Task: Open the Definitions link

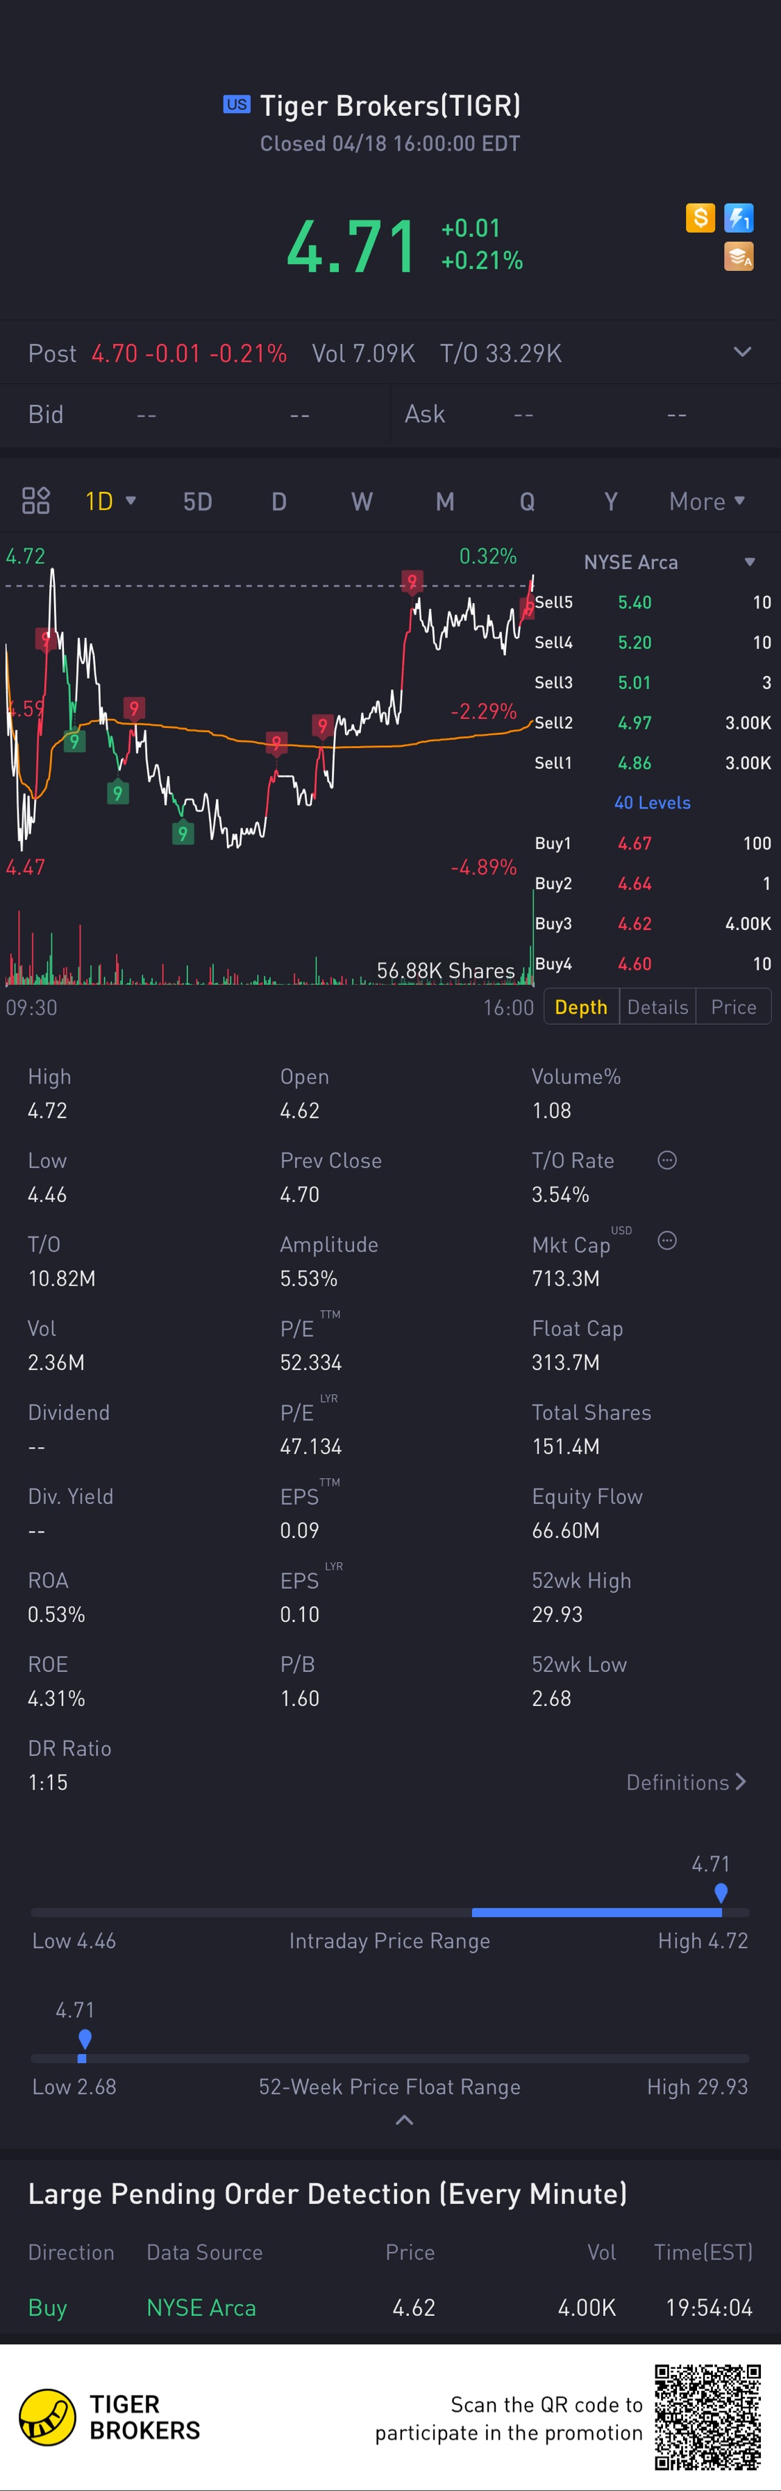Action: tap(685, 1781)
